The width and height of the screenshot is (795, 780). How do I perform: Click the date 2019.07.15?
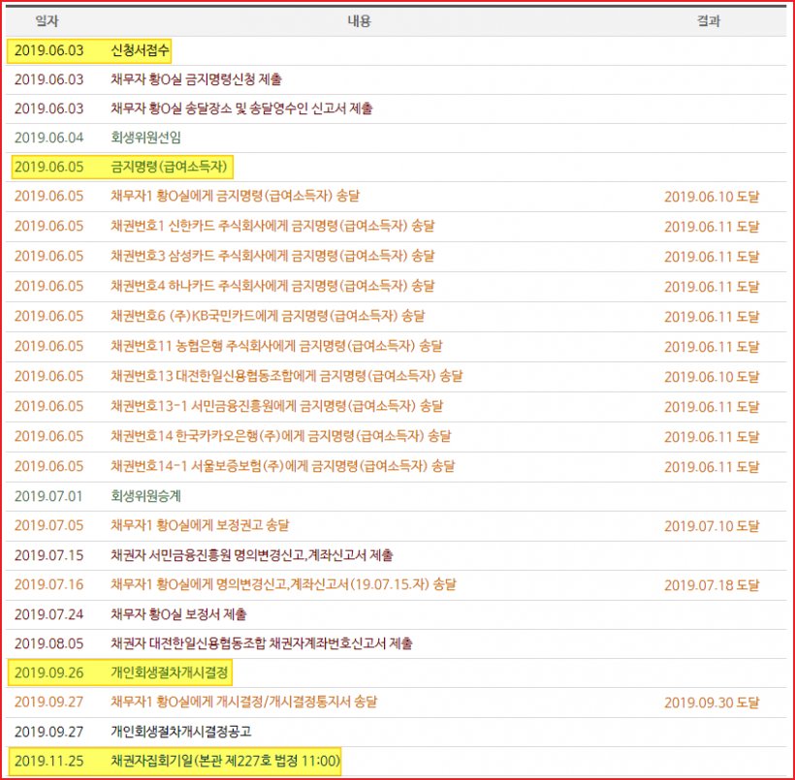tap(48, 555)
